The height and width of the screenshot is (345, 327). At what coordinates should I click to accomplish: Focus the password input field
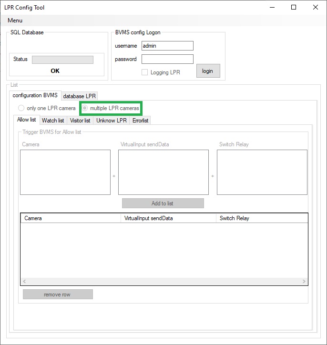tap(167, 59)
